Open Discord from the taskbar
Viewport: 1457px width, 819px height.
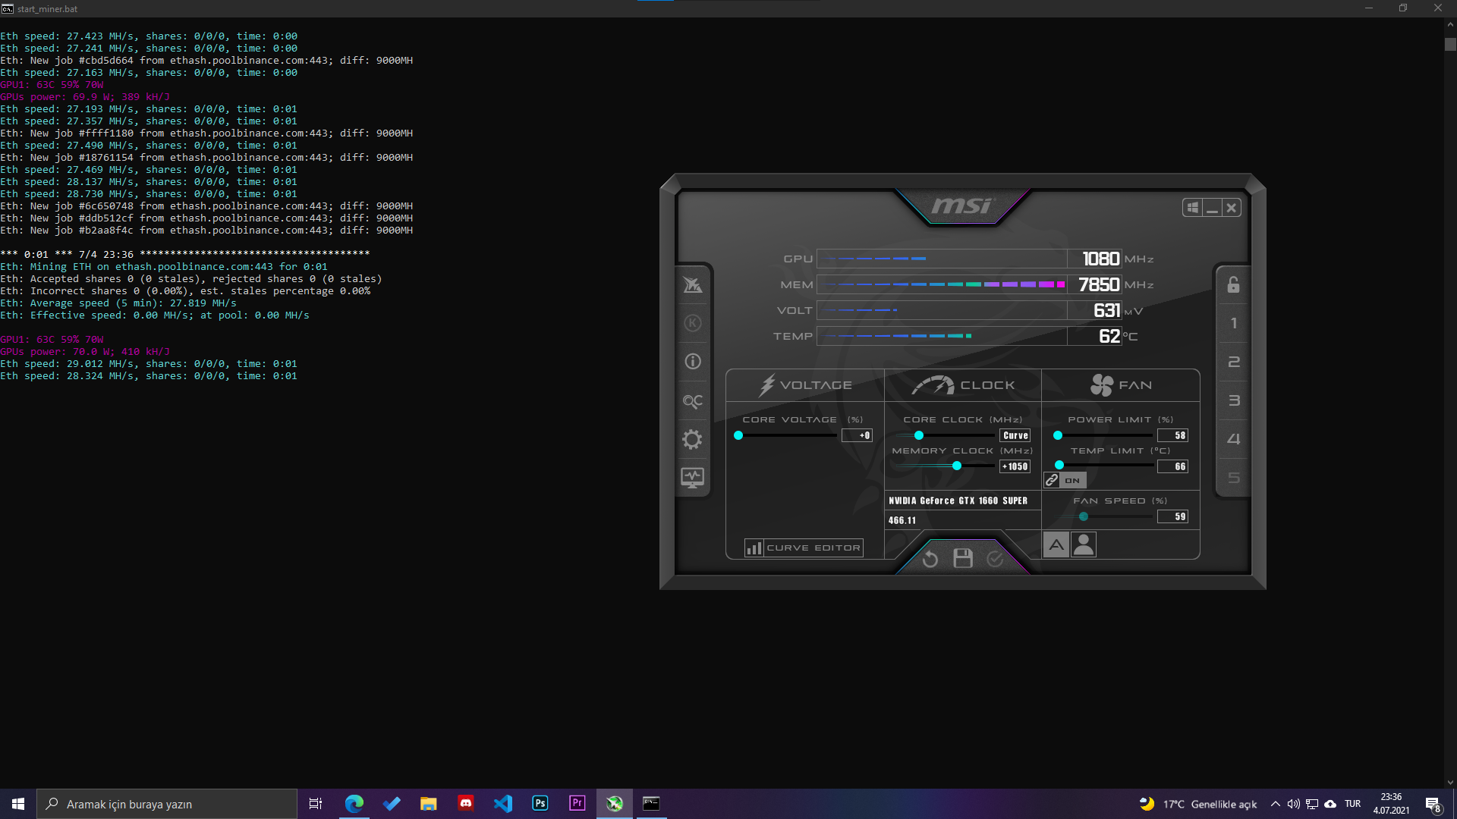[466, 803]
